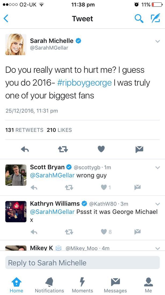The image size is (165, 295).
Task: Retweet Scott Bryan's reply
Action: (x=69, y=187)
